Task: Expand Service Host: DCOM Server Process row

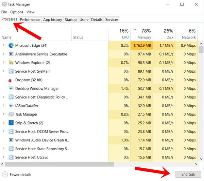Action: pos(3,131)
